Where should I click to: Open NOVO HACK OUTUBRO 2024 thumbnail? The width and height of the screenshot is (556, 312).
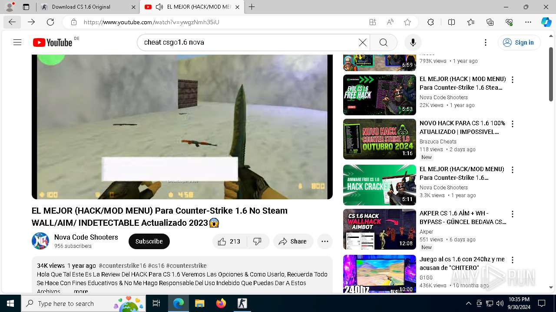coord(380,139)
